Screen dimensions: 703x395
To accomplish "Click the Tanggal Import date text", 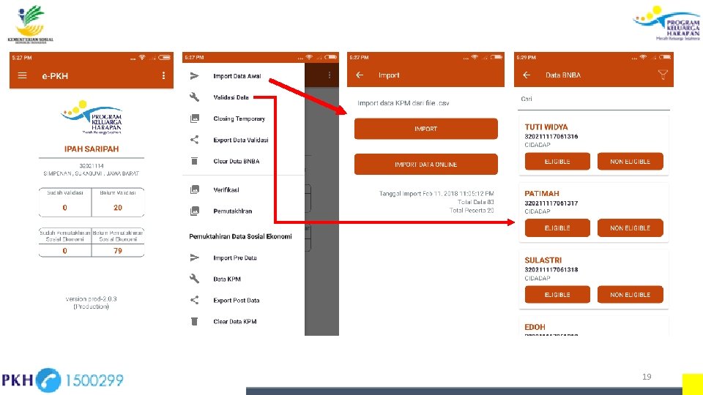I will [436, 194].
